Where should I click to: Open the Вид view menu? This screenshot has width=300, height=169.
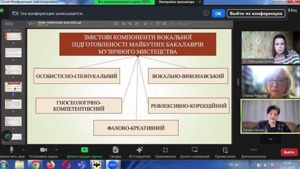(x=292, y=10)
